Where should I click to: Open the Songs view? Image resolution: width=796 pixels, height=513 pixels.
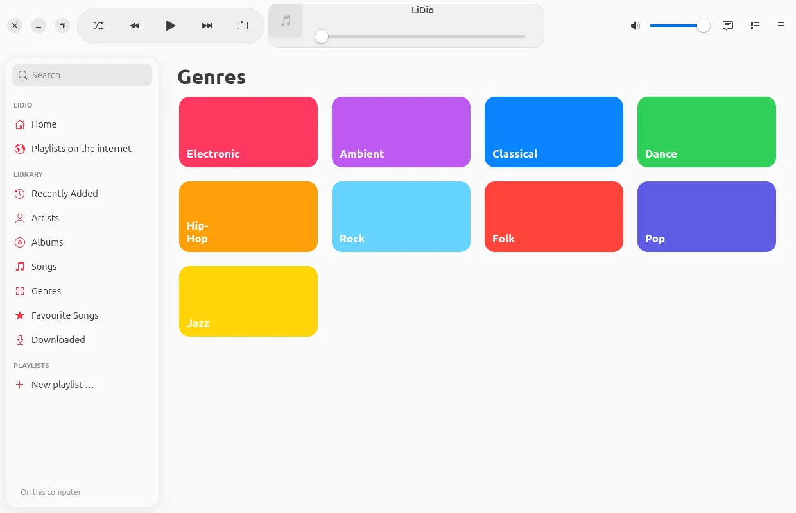coord(82,267)
